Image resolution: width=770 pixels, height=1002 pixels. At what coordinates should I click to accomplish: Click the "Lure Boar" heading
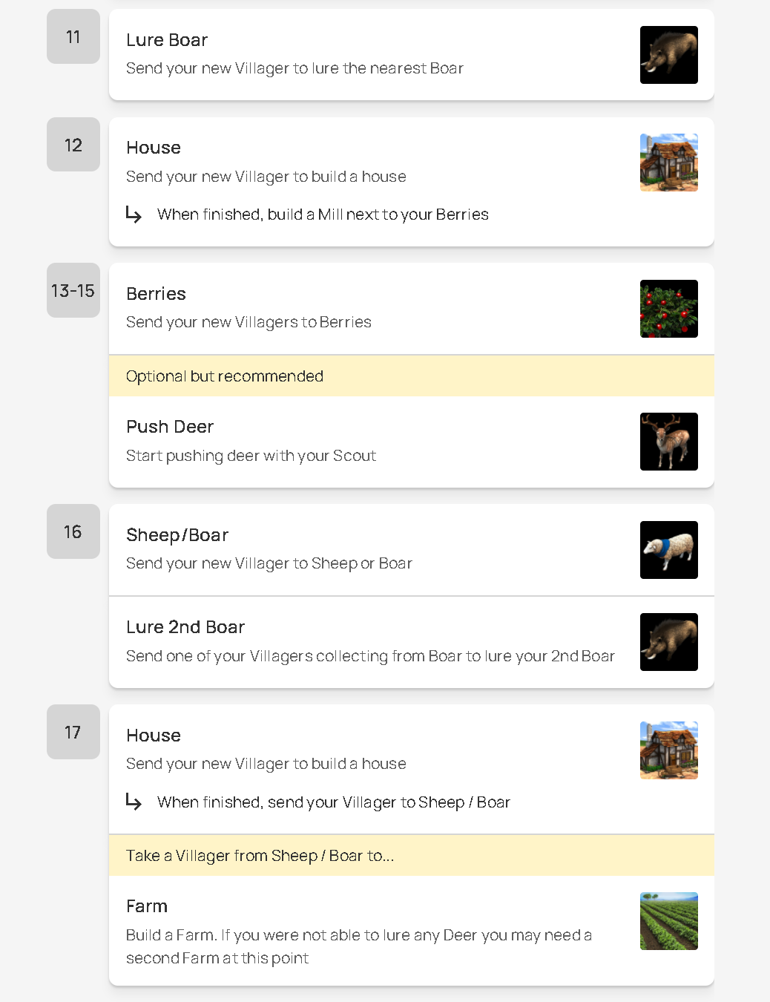tap(167, 40)
